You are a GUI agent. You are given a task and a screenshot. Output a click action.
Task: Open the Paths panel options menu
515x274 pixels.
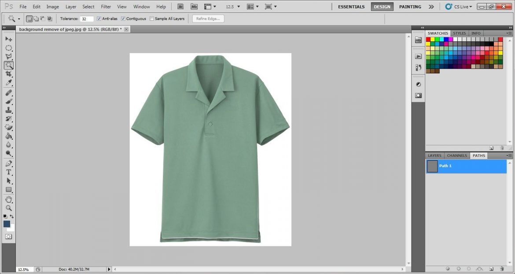point(509,155)
